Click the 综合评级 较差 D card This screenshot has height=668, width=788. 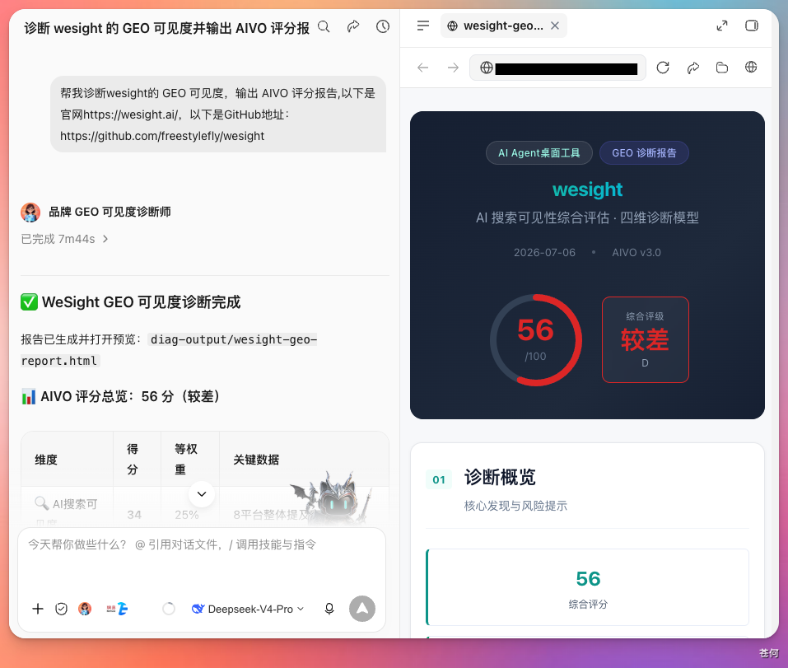click(x=646, y=340)
